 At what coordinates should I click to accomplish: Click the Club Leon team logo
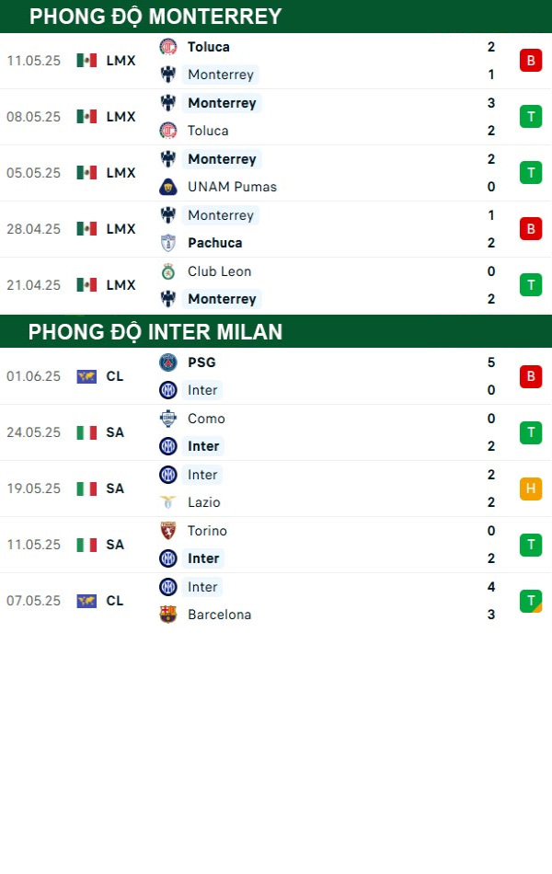[x=168, y=271]
